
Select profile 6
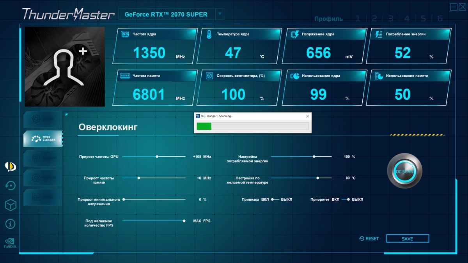point(440,18)
